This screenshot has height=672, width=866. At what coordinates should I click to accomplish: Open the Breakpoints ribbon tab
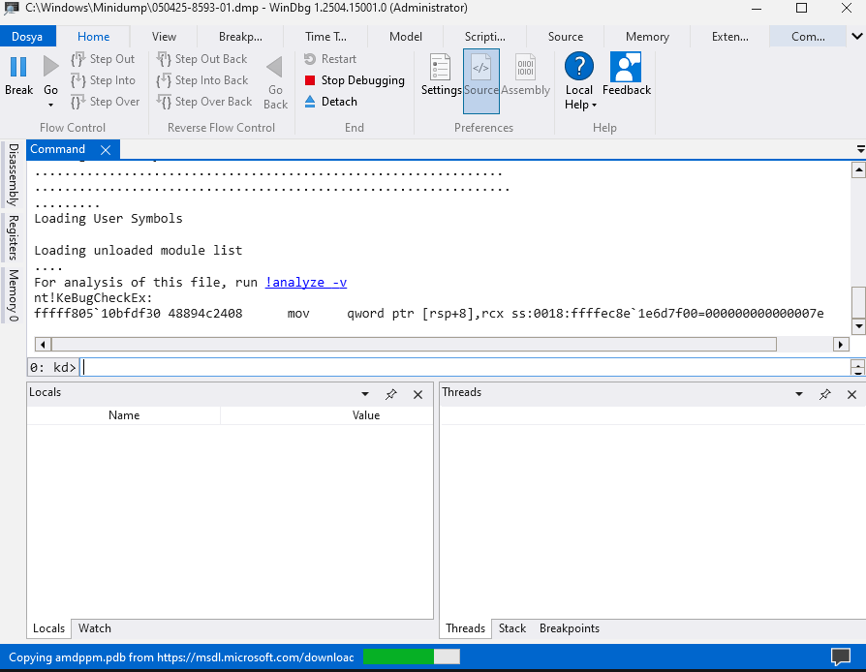point(240,37)
